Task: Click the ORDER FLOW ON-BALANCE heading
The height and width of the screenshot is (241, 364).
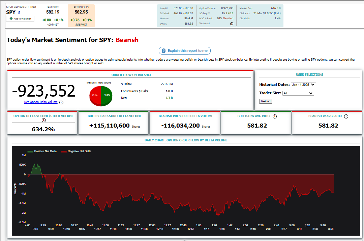Action: pyautogui.click(x=131, y=75)
